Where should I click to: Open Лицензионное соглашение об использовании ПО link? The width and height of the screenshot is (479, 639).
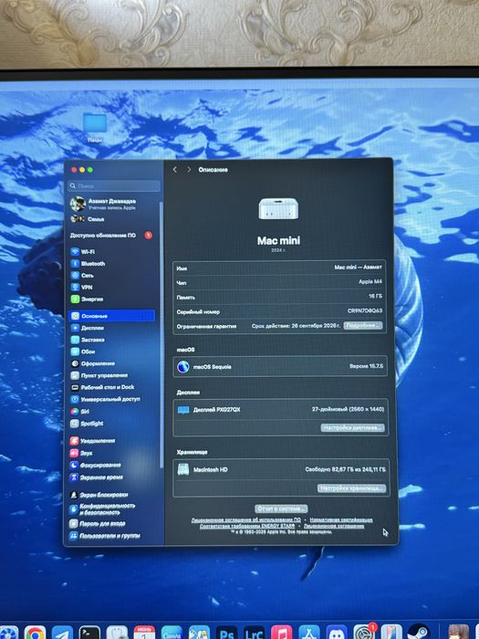pos(246,520)
